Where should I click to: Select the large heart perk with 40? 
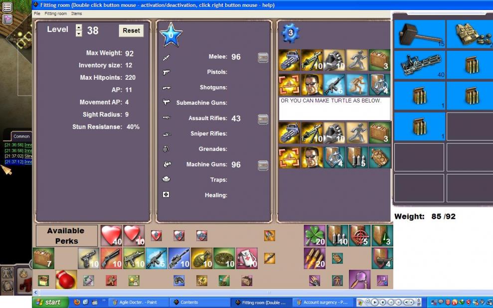111,235
